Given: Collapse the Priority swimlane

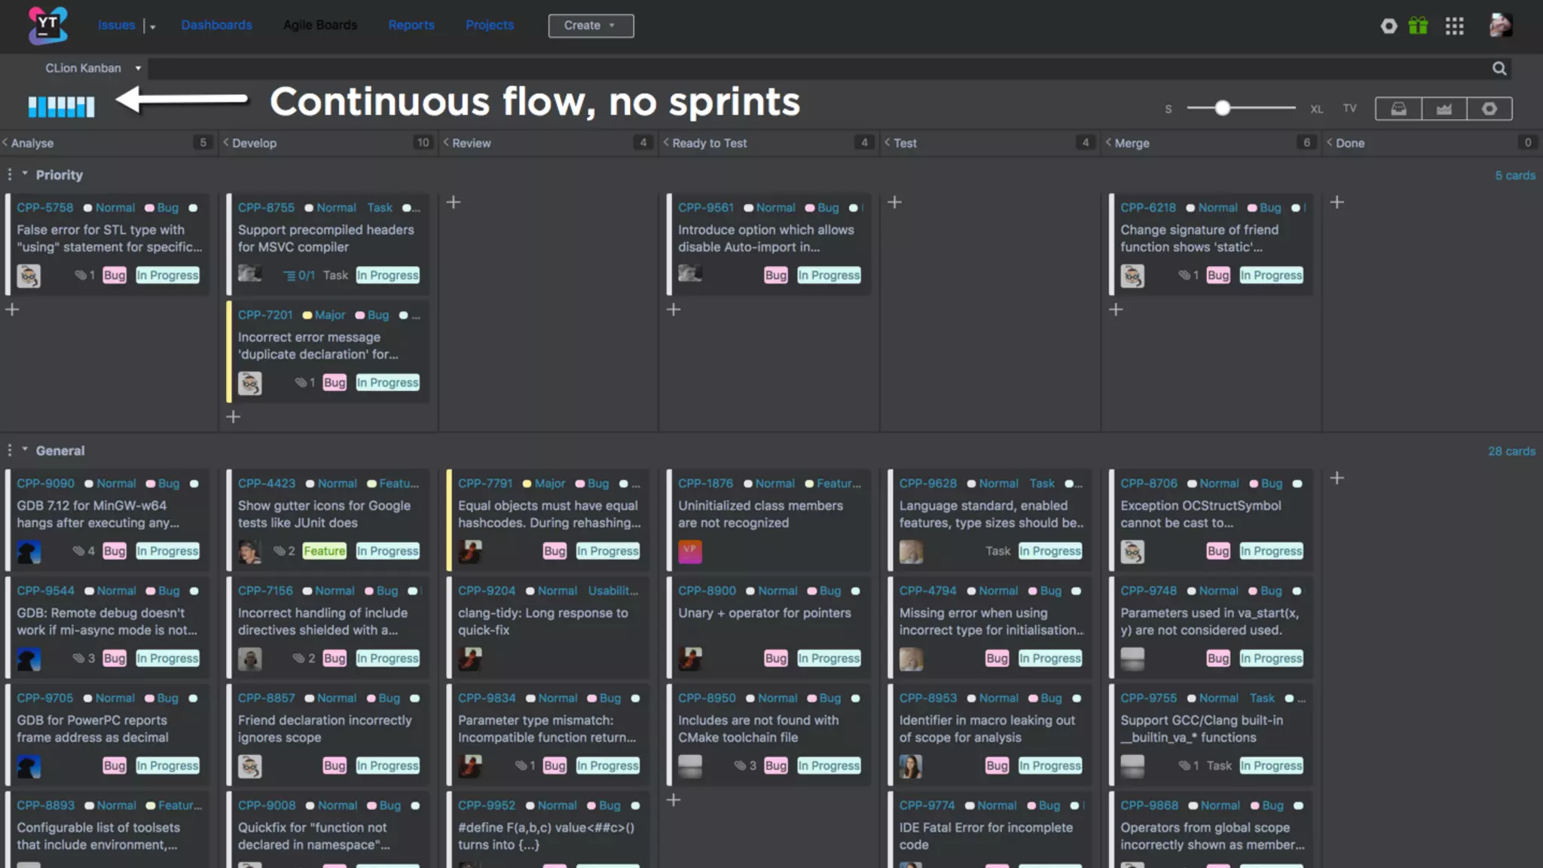Looking at the screenshot, I should point(25,174).
